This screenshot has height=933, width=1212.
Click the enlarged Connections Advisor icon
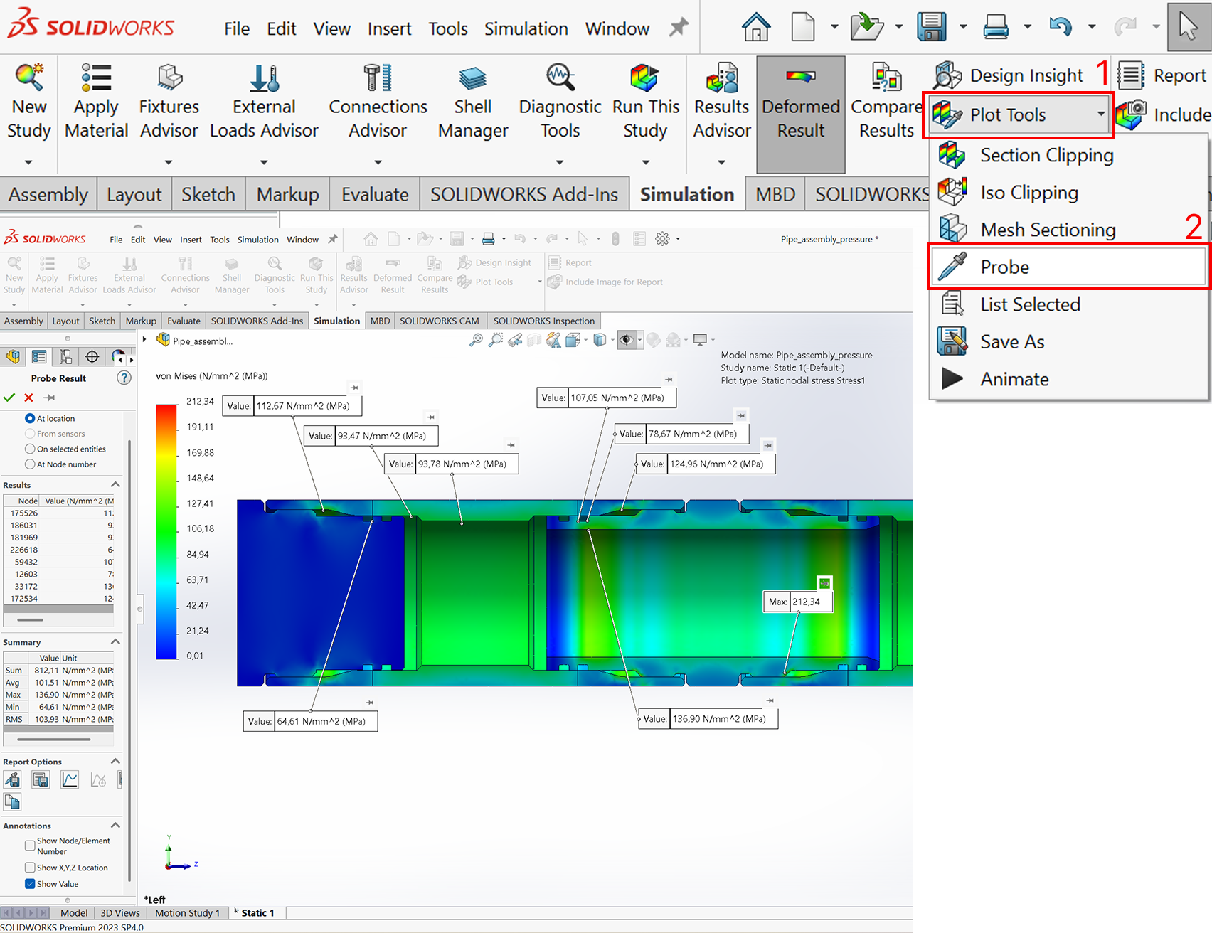click(x=378, y=78)
